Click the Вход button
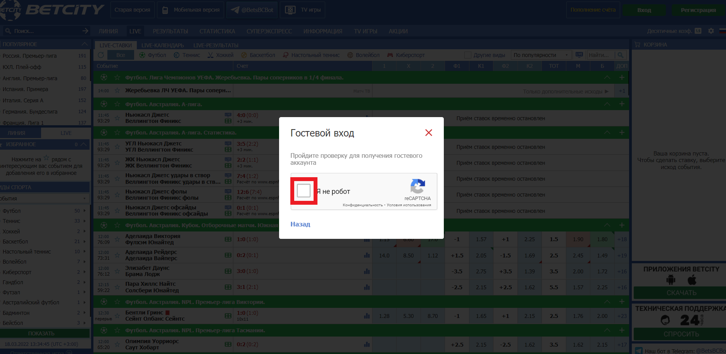726x354 pixels. point(644,10)
